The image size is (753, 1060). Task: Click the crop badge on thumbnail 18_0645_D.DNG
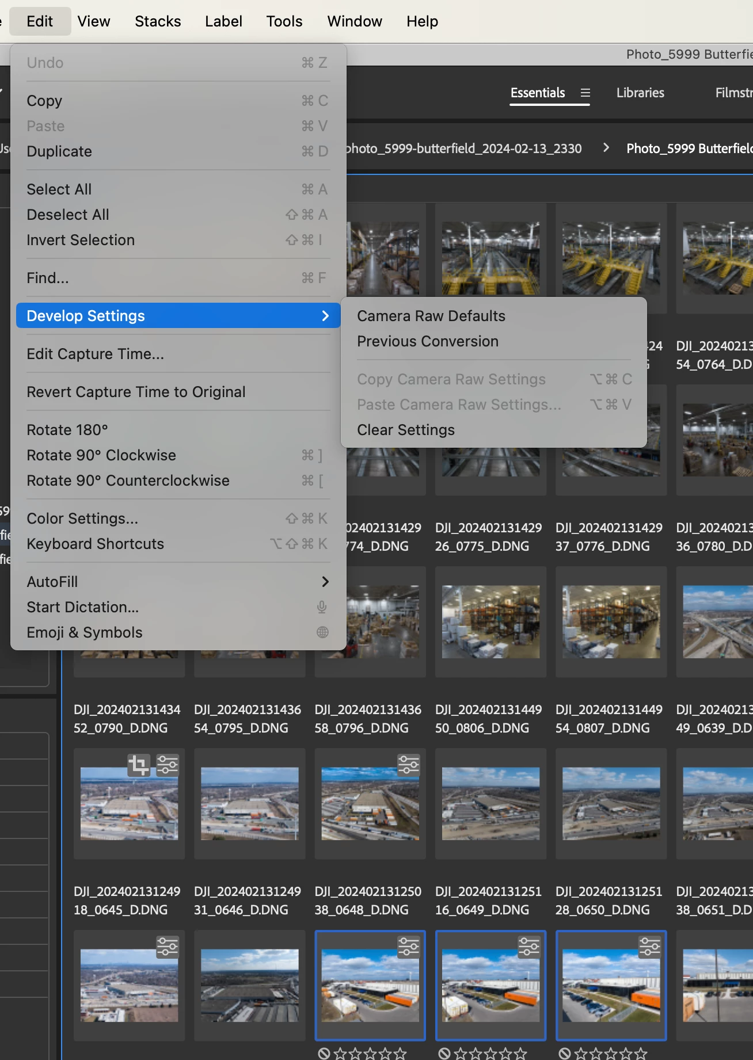[x=139, y=765]
